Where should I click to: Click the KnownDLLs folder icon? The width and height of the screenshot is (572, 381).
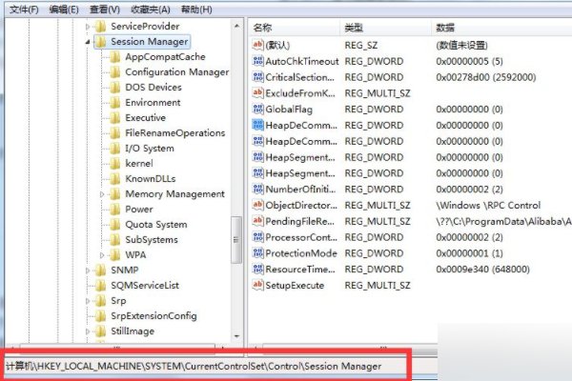click(x=114, y=179)
